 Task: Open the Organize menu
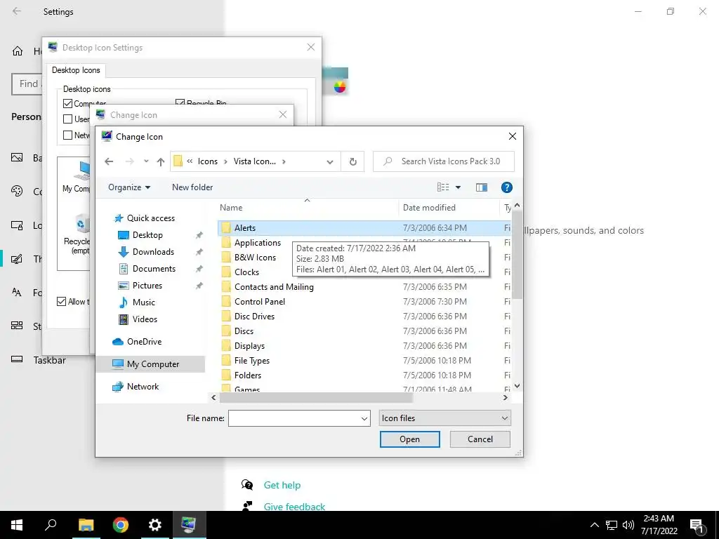coord(129,187)
